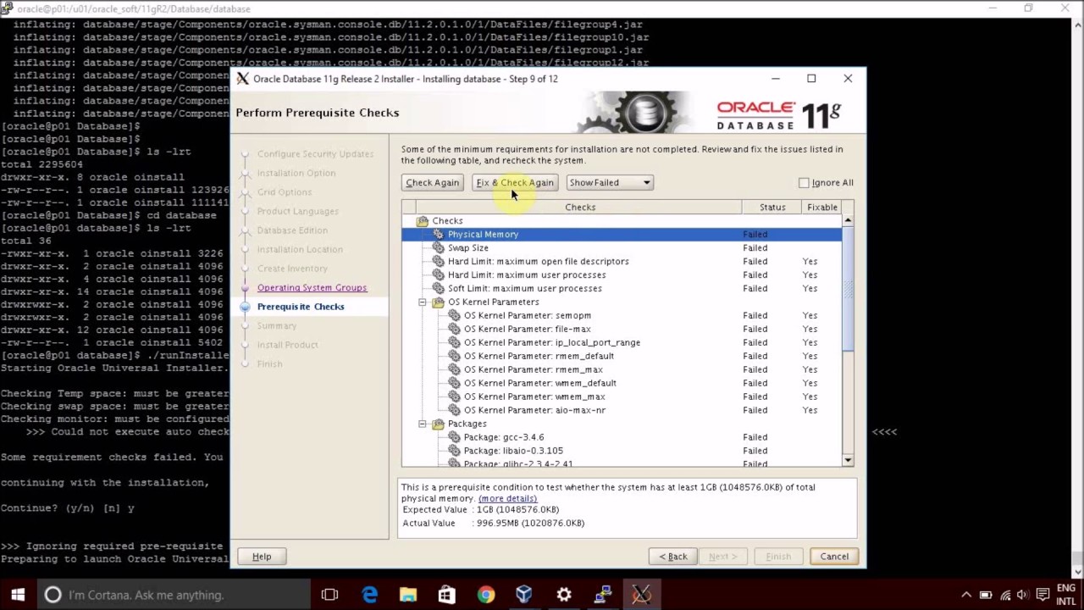
Task: Select the Package: gcc-3.4.6 row
Action: 622,437
